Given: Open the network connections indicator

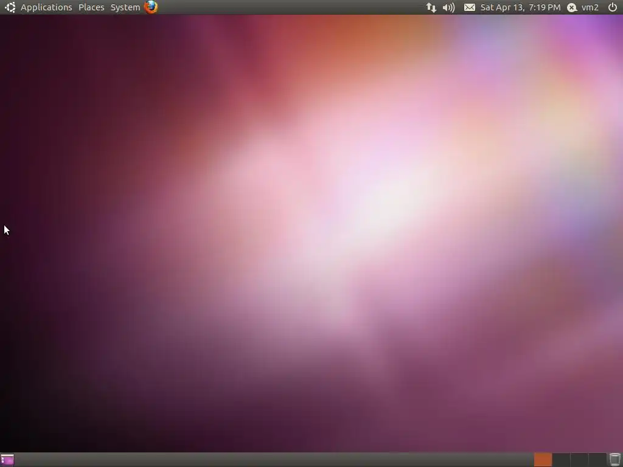Looking at the screenshot, I should click(x=431, y=7).
